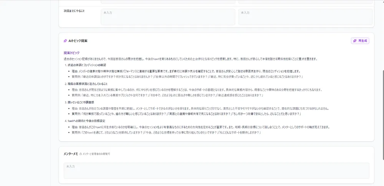This screenshot has width=384, height=186.
Task: Focus the left 次回までにやること input box
Action: pos(168,17)
